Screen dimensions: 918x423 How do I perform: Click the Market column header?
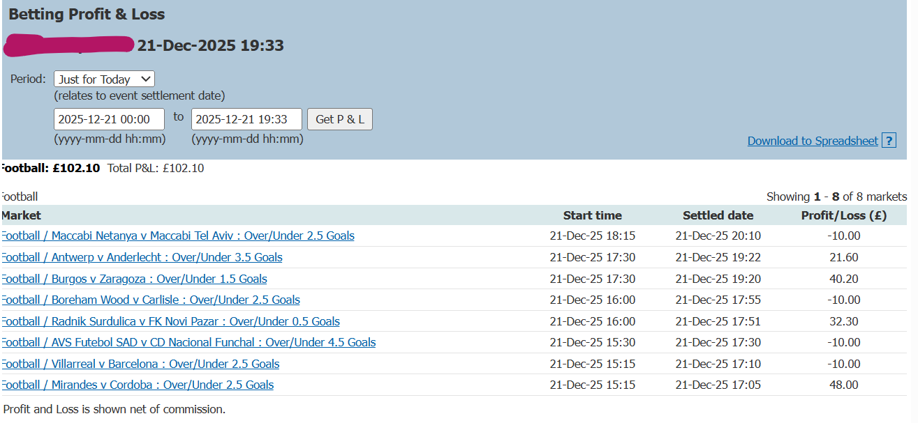22,215
